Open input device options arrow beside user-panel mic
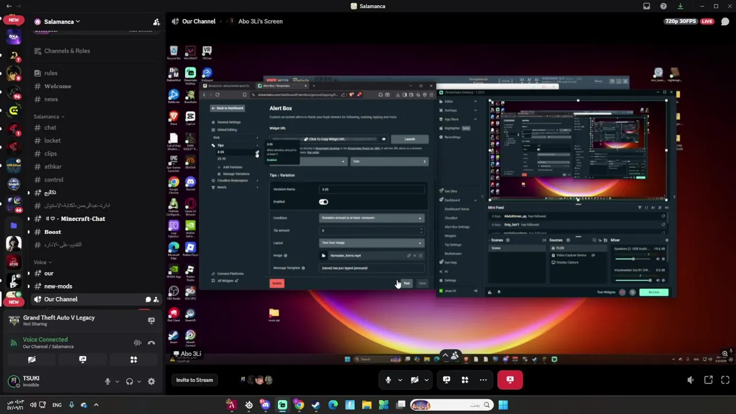The image size is (736, 414). click(x=117, y=381)
